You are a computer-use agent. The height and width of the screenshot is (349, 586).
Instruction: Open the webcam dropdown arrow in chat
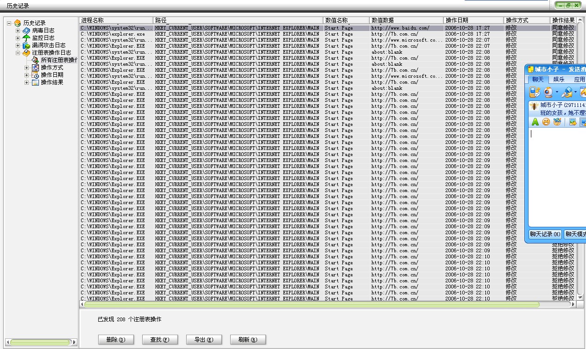(557, 93)
